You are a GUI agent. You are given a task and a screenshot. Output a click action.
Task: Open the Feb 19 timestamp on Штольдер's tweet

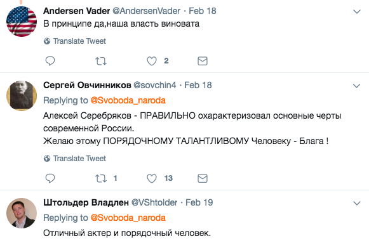click(x=199, y=202)
